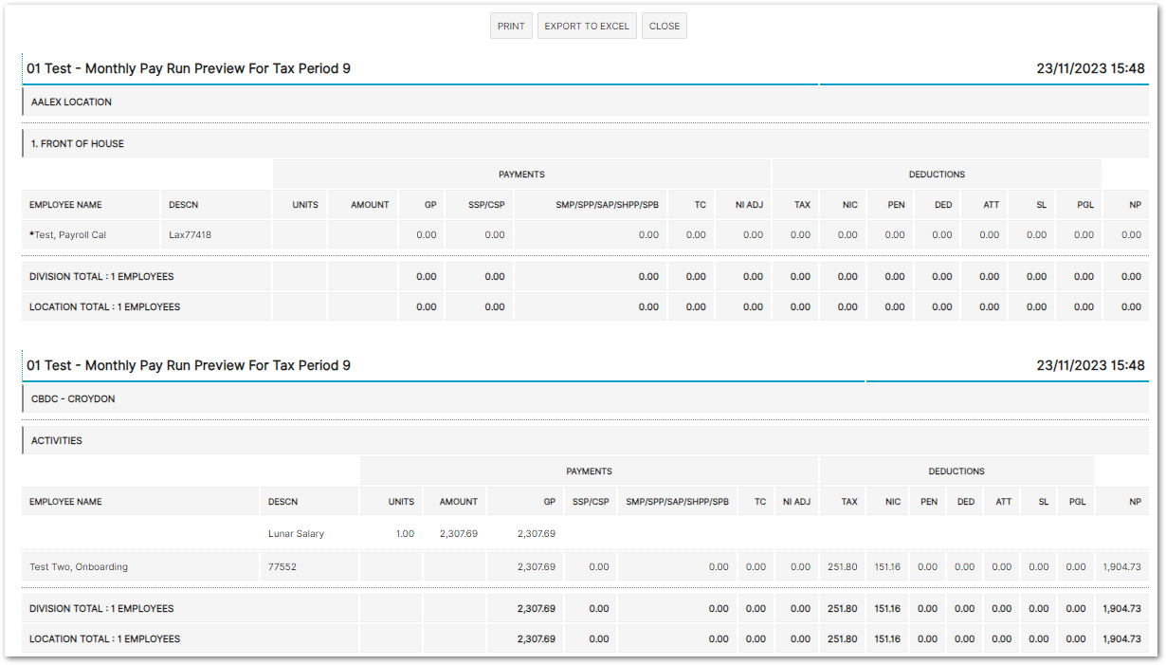Click Lunar Salary amount 2,307.69
Screen dimensions: 1166x665
point(459,533)
